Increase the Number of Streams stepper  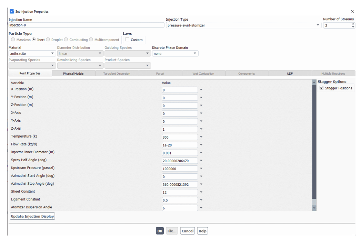(x=353, y=24)
